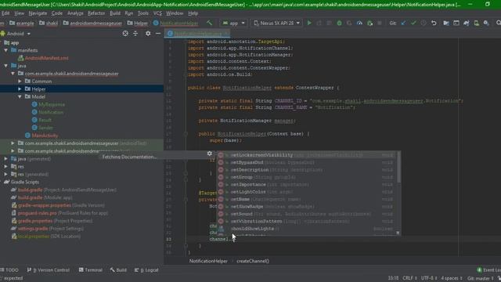Open the Project Structure folder icon

[x=446, y=23]
